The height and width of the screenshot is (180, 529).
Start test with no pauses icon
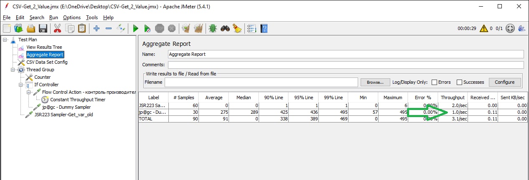[x=147, y=28]
